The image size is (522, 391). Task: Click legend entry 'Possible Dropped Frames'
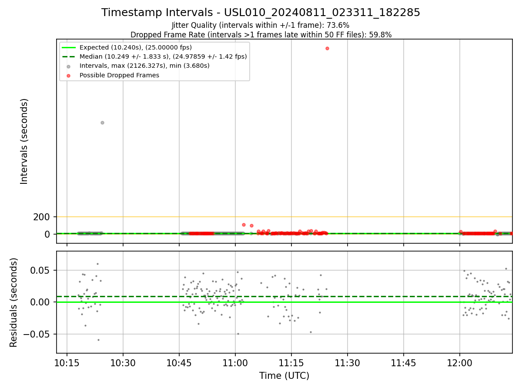click(119, 75)
